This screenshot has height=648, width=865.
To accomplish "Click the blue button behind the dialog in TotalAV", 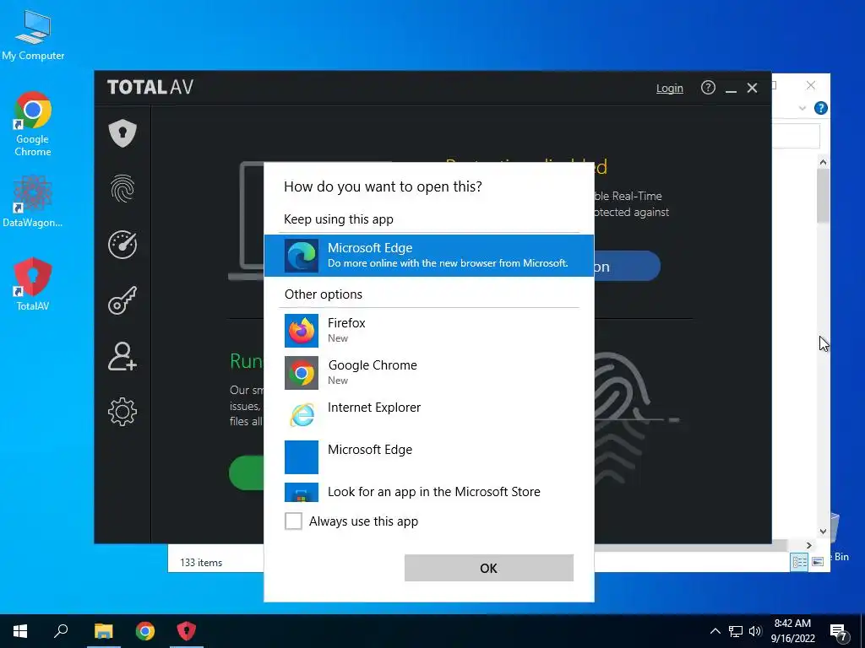I will click(x=627, y=266).
